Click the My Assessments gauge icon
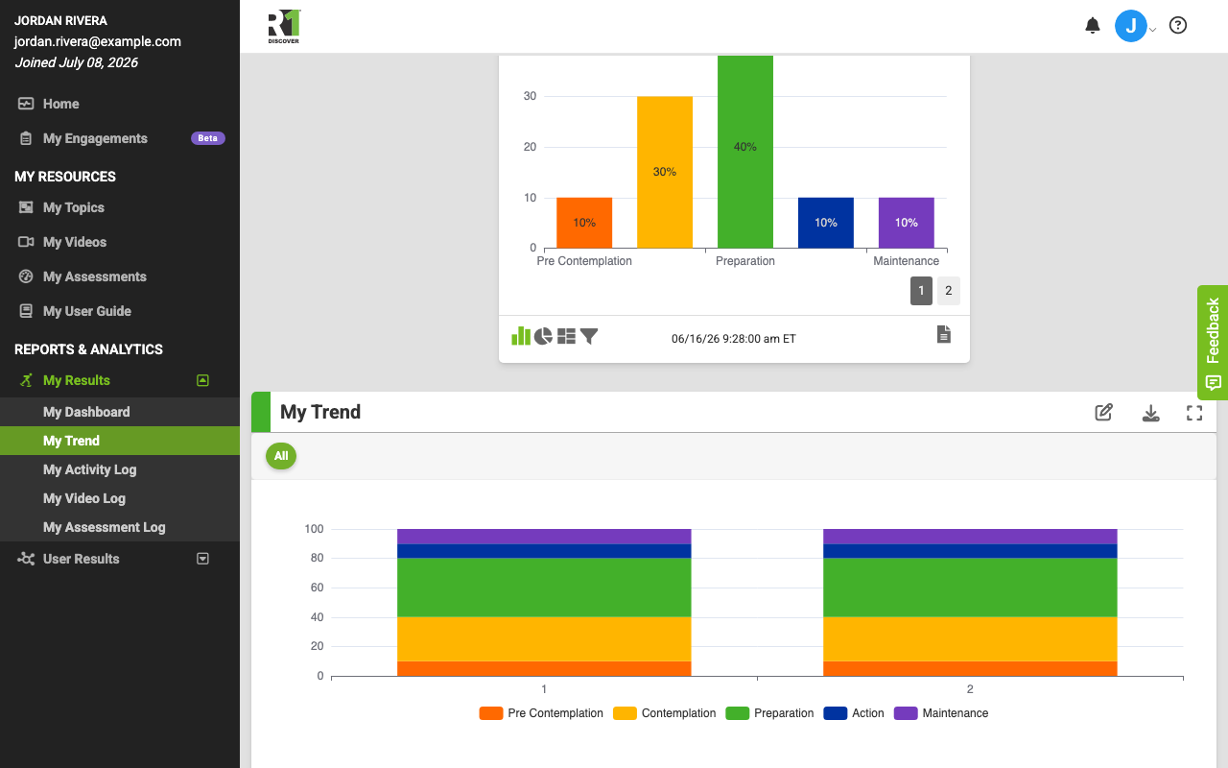The image size is (1228, 768). pos(26,276)
